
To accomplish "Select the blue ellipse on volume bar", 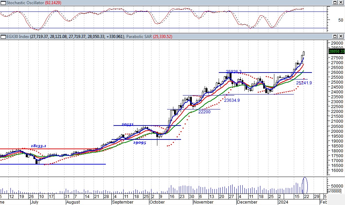I will tap(305, 185).
